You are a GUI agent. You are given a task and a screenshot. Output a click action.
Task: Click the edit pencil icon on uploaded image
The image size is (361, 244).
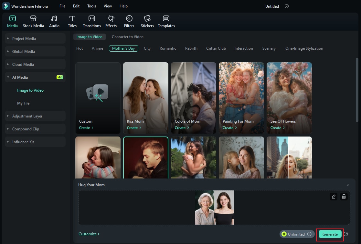pyautogui.click(x=334, y=197)
